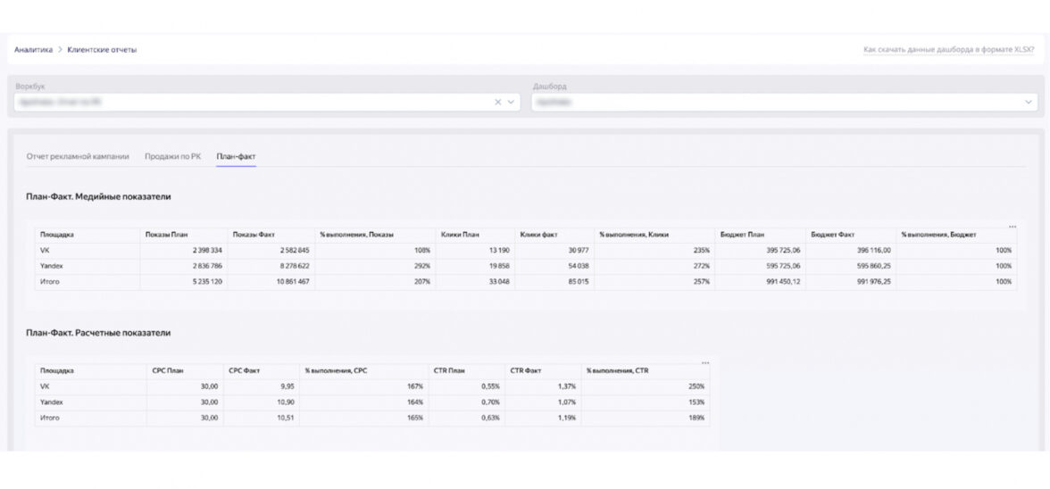Open the three-dot menu of the Расчетные показатели table
The height and width of the screenshot is (489, 1050).
pos(704,362)
